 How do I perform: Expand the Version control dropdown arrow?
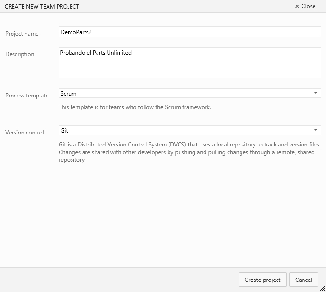click(x=316, y=130)
